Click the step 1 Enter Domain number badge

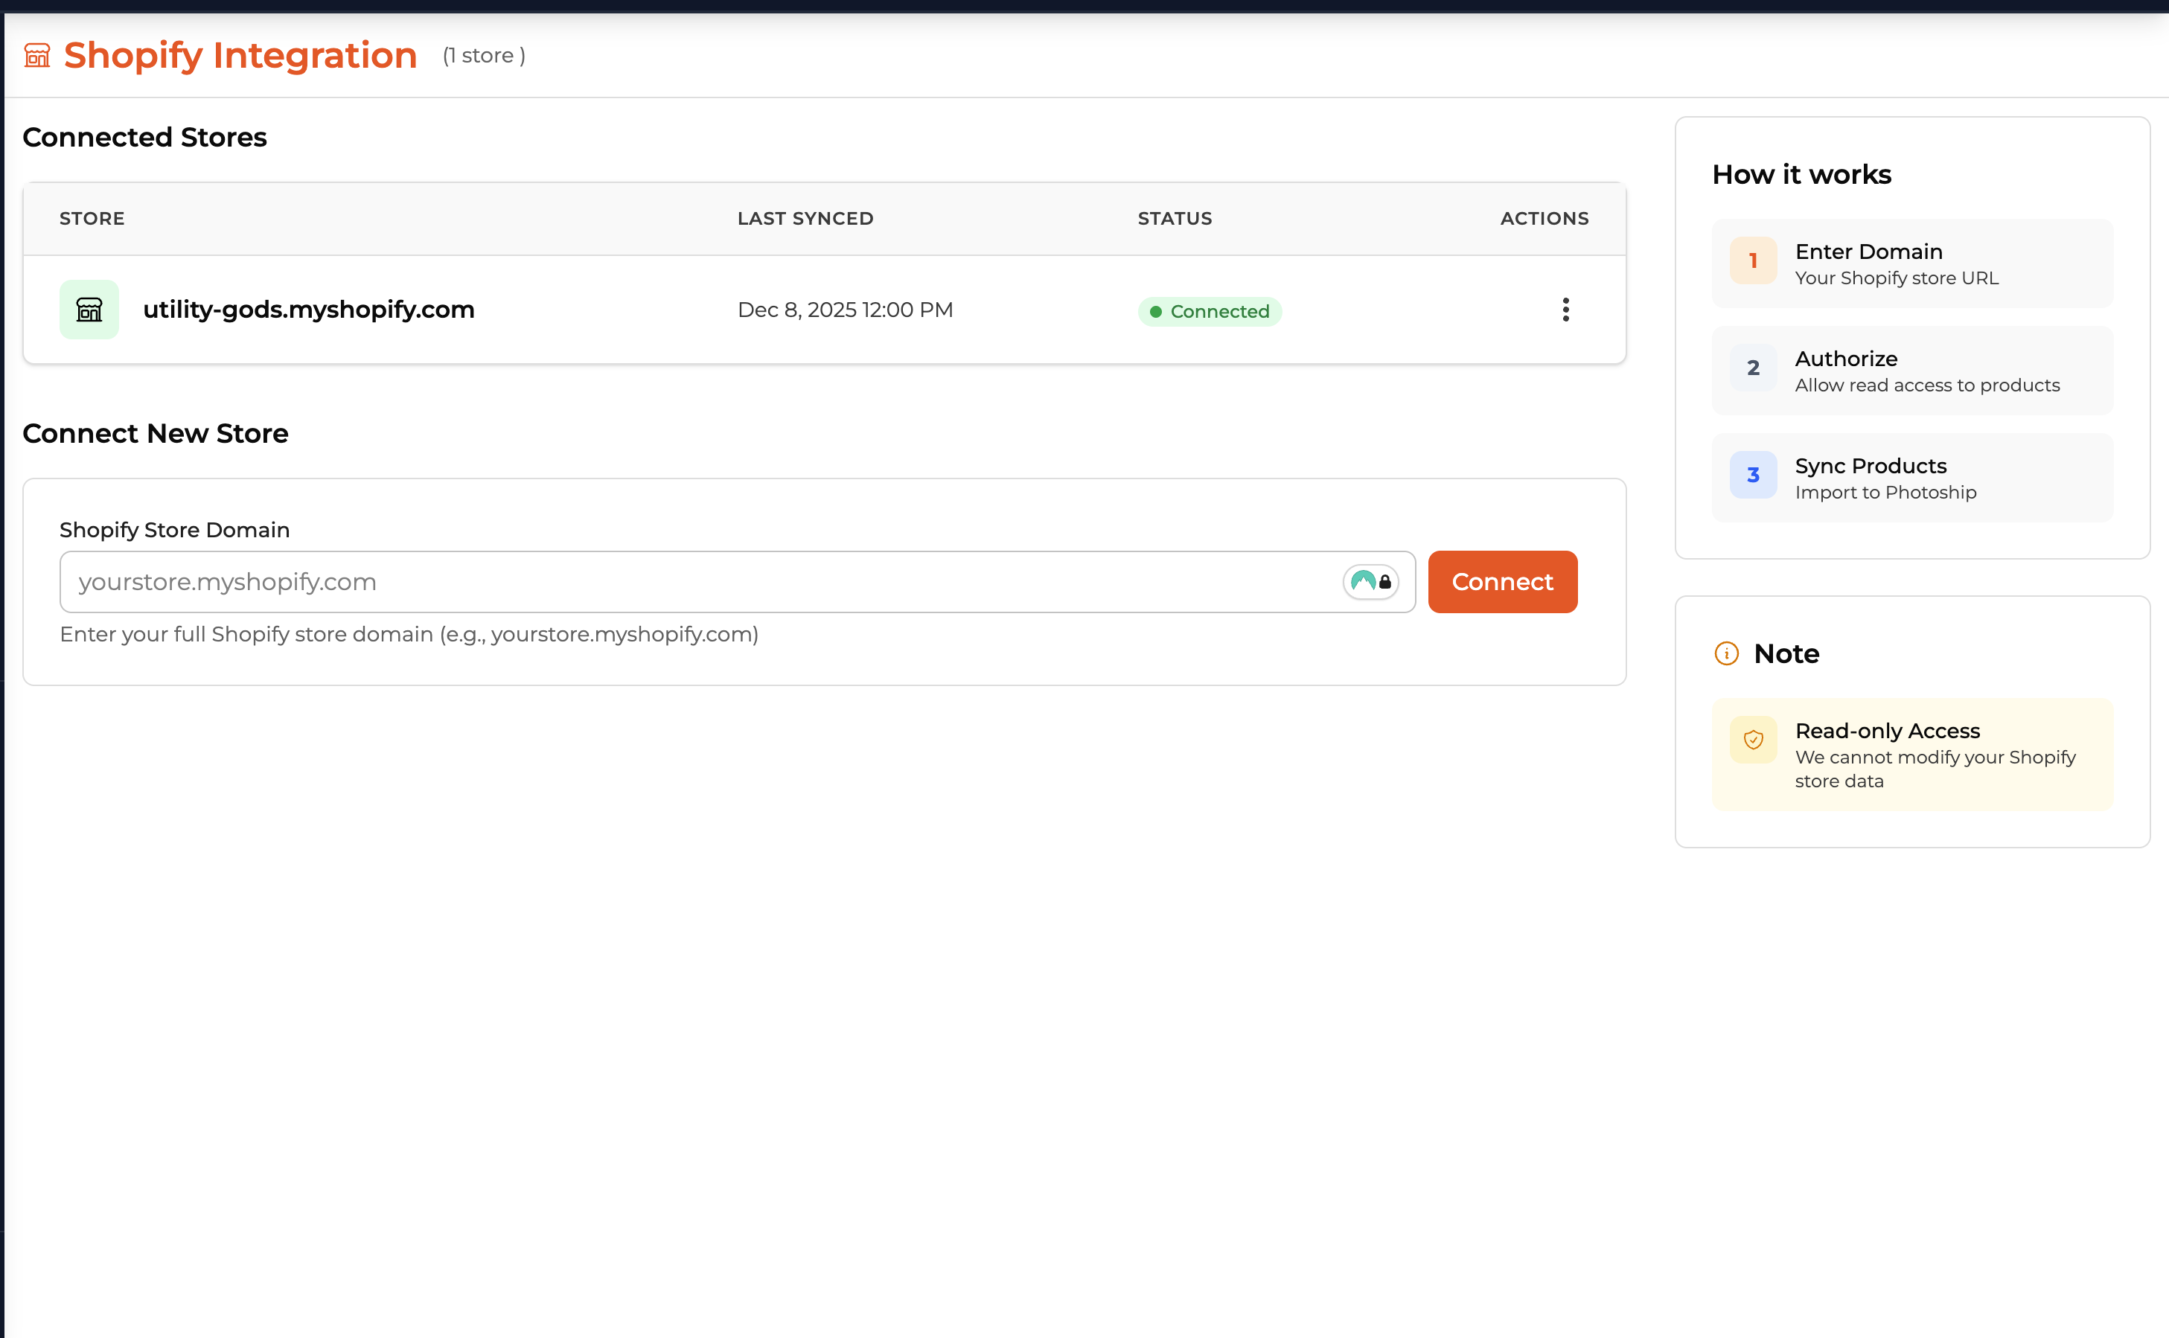coord(1752,260)
